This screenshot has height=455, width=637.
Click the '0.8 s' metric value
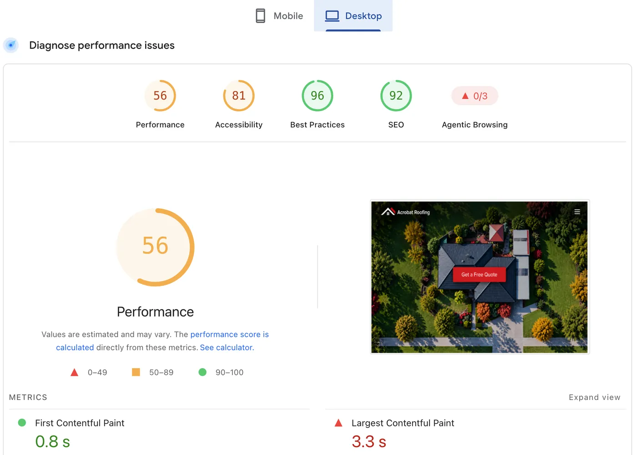pos(52,441)
